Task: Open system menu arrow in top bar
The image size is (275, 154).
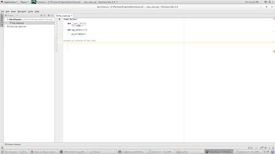Action: pos(273,2)
